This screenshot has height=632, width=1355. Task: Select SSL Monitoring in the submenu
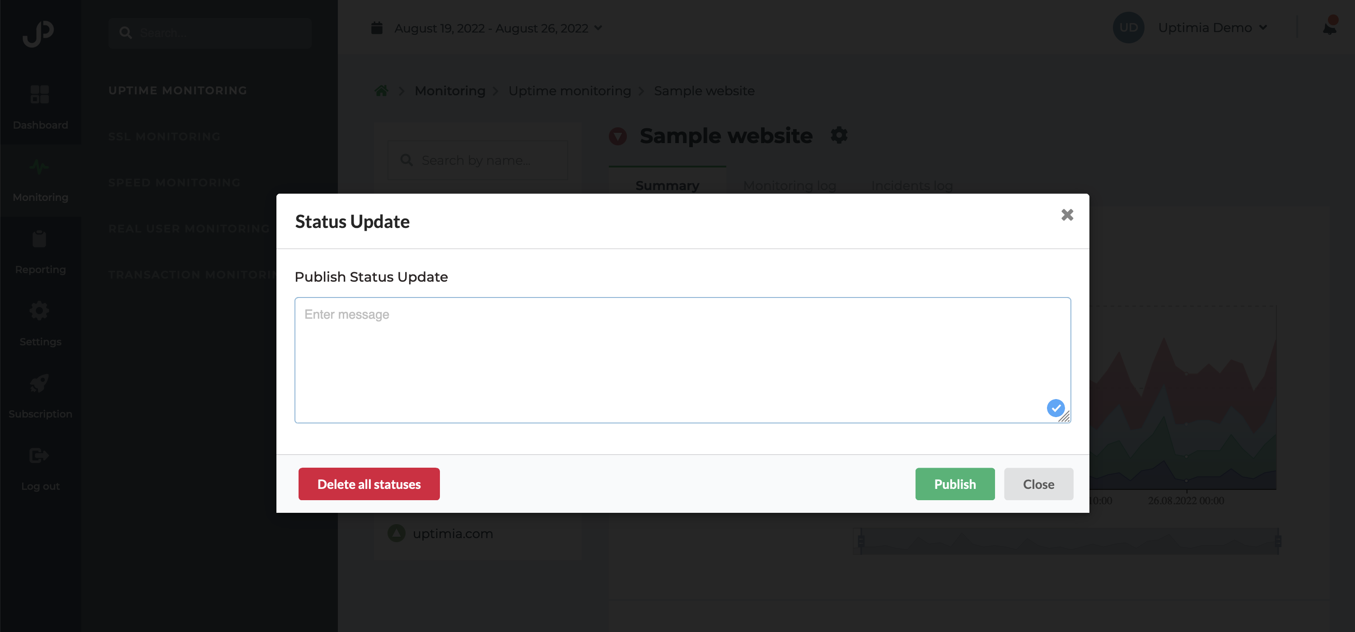164,136
